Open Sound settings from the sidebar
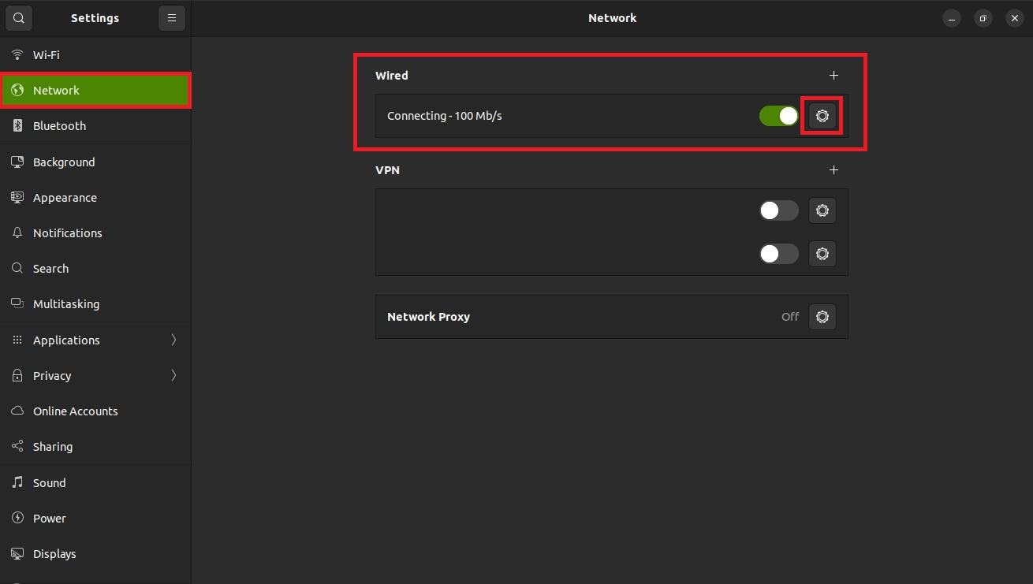1033x584 pixels. coord(49,483)
